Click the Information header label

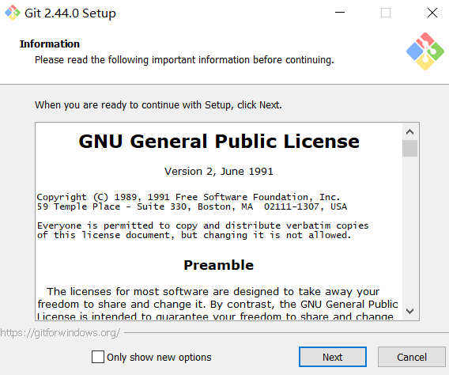click(50, 44)
